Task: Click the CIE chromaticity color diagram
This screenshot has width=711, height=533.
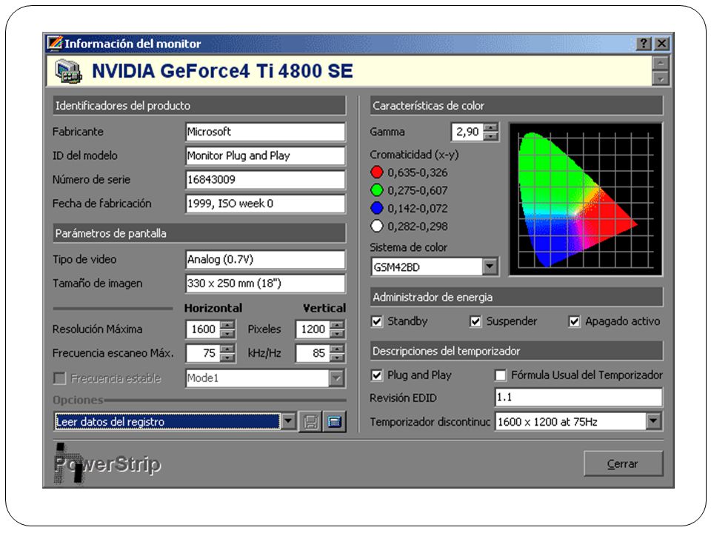Action: 585,199
